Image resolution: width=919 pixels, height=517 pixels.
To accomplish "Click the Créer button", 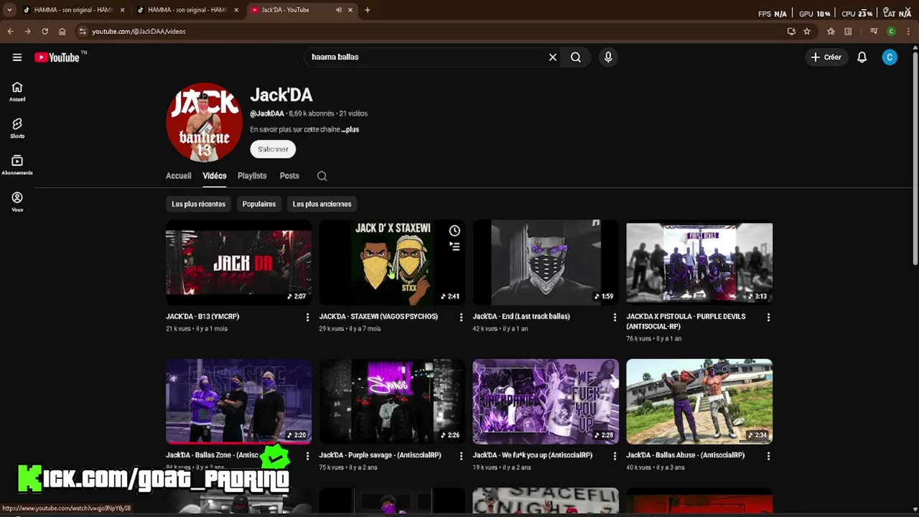I will (x=826, y=57).
